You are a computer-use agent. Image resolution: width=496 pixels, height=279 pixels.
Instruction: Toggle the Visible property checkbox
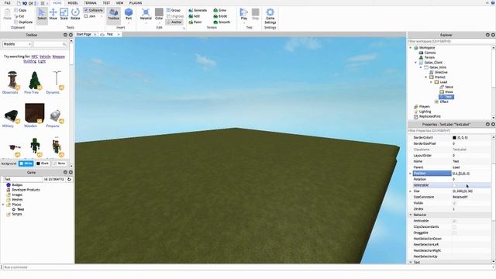[454, 203]
